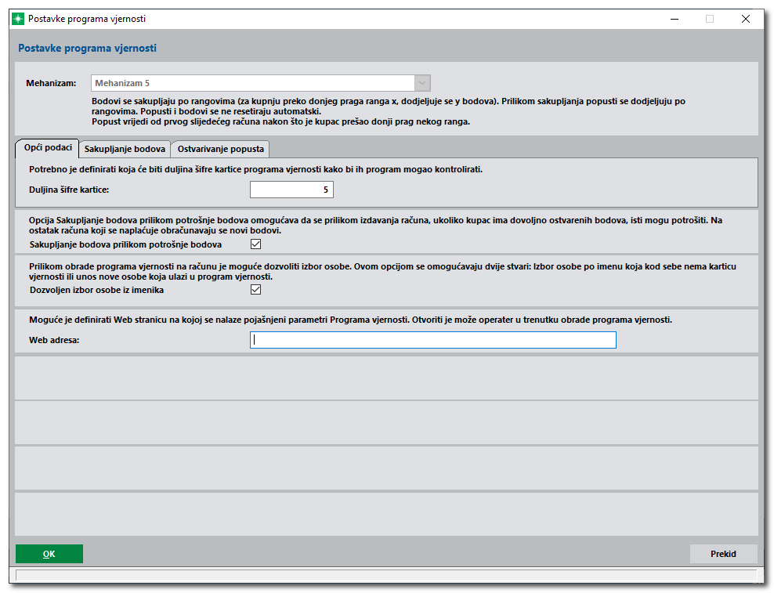The image size is (774, 593).
Task: Click the green app icon in title bar
Action: (18, 19)
